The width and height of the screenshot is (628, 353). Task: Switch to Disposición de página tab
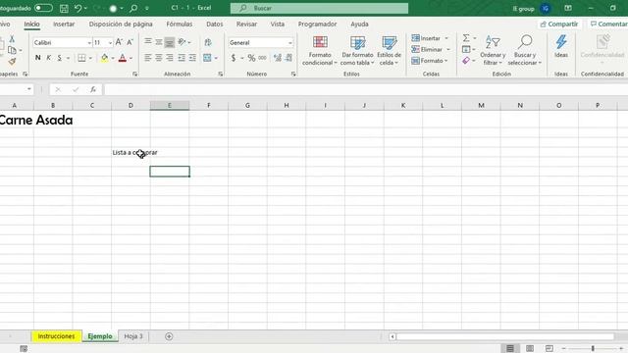(x=121, y=24)
